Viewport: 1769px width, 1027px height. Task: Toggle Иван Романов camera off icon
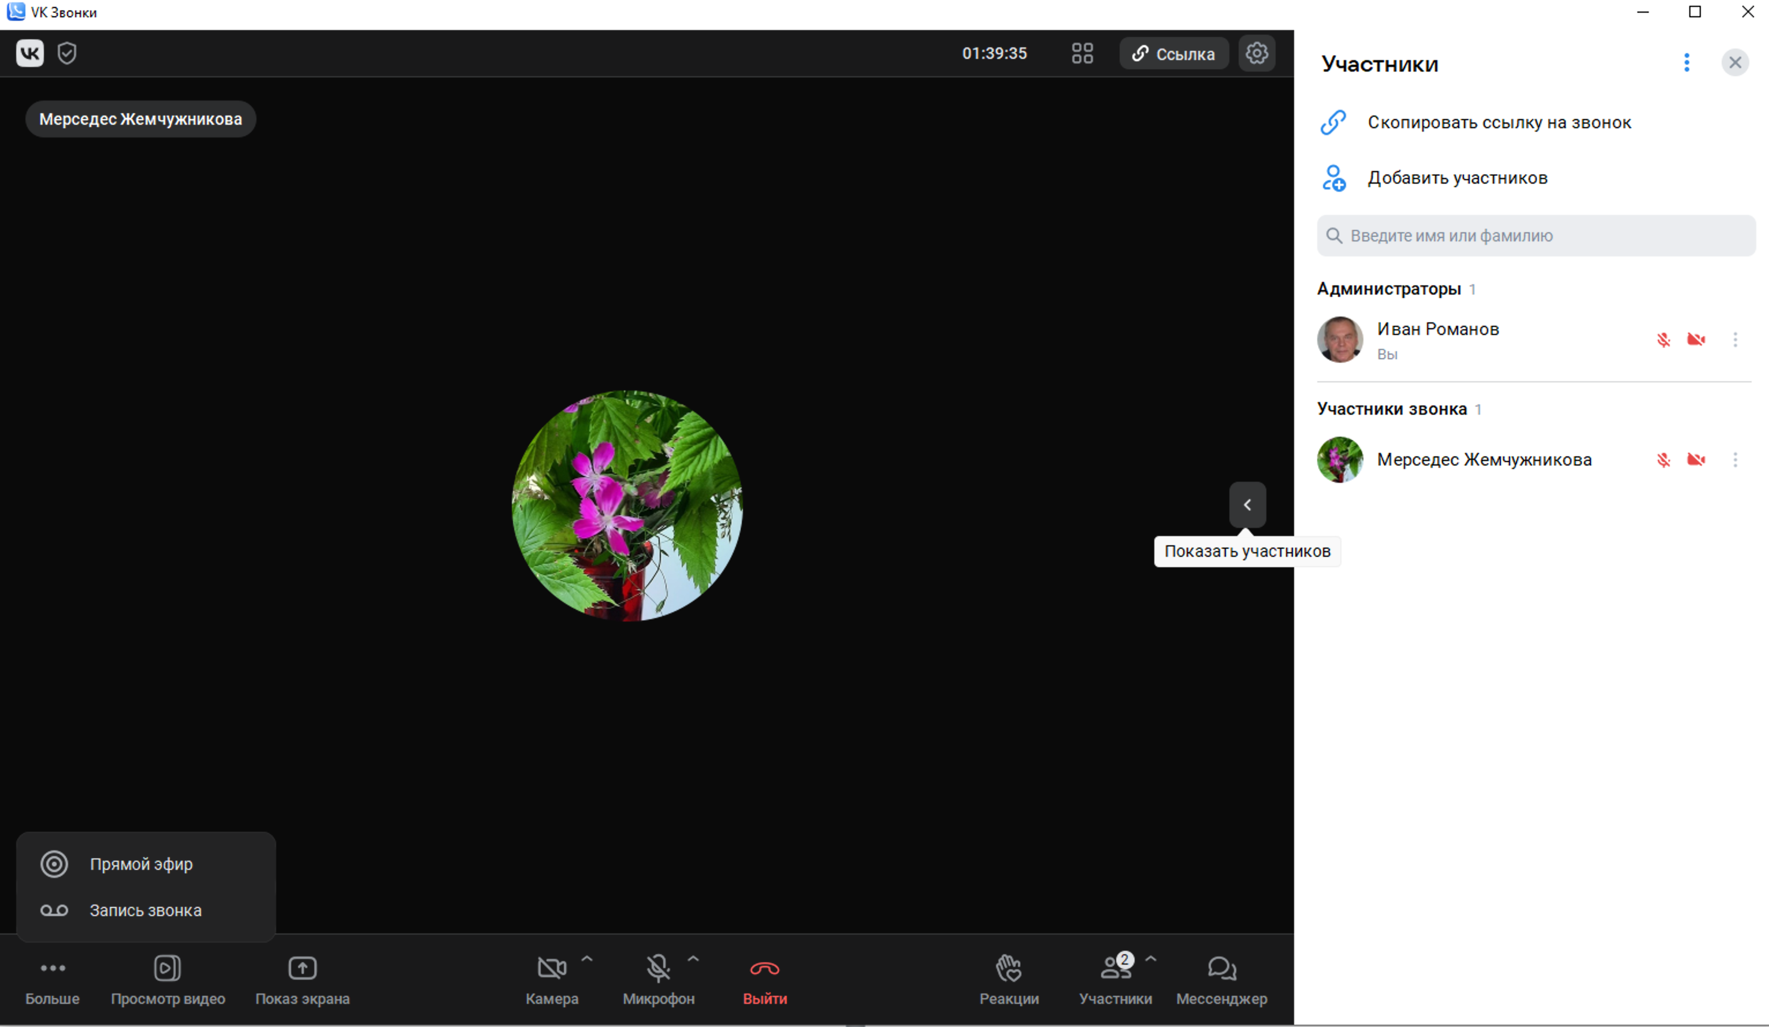[1695, 340]
